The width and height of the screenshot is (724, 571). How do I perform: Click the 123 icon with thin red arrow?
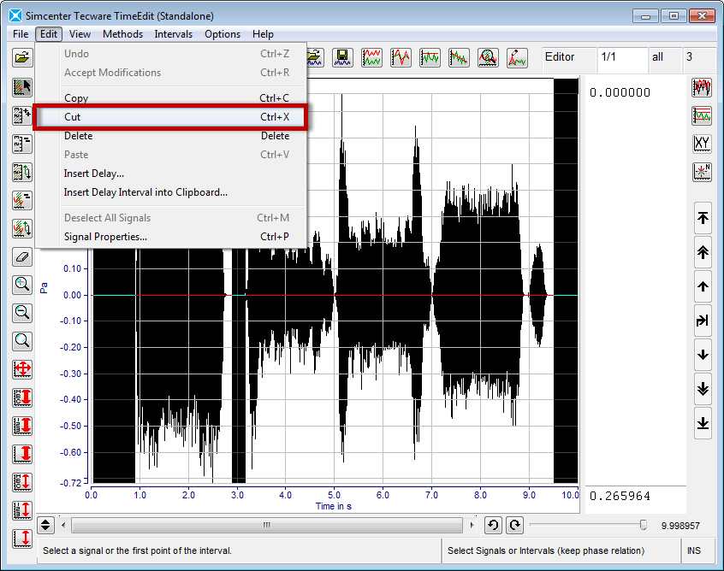22,510
